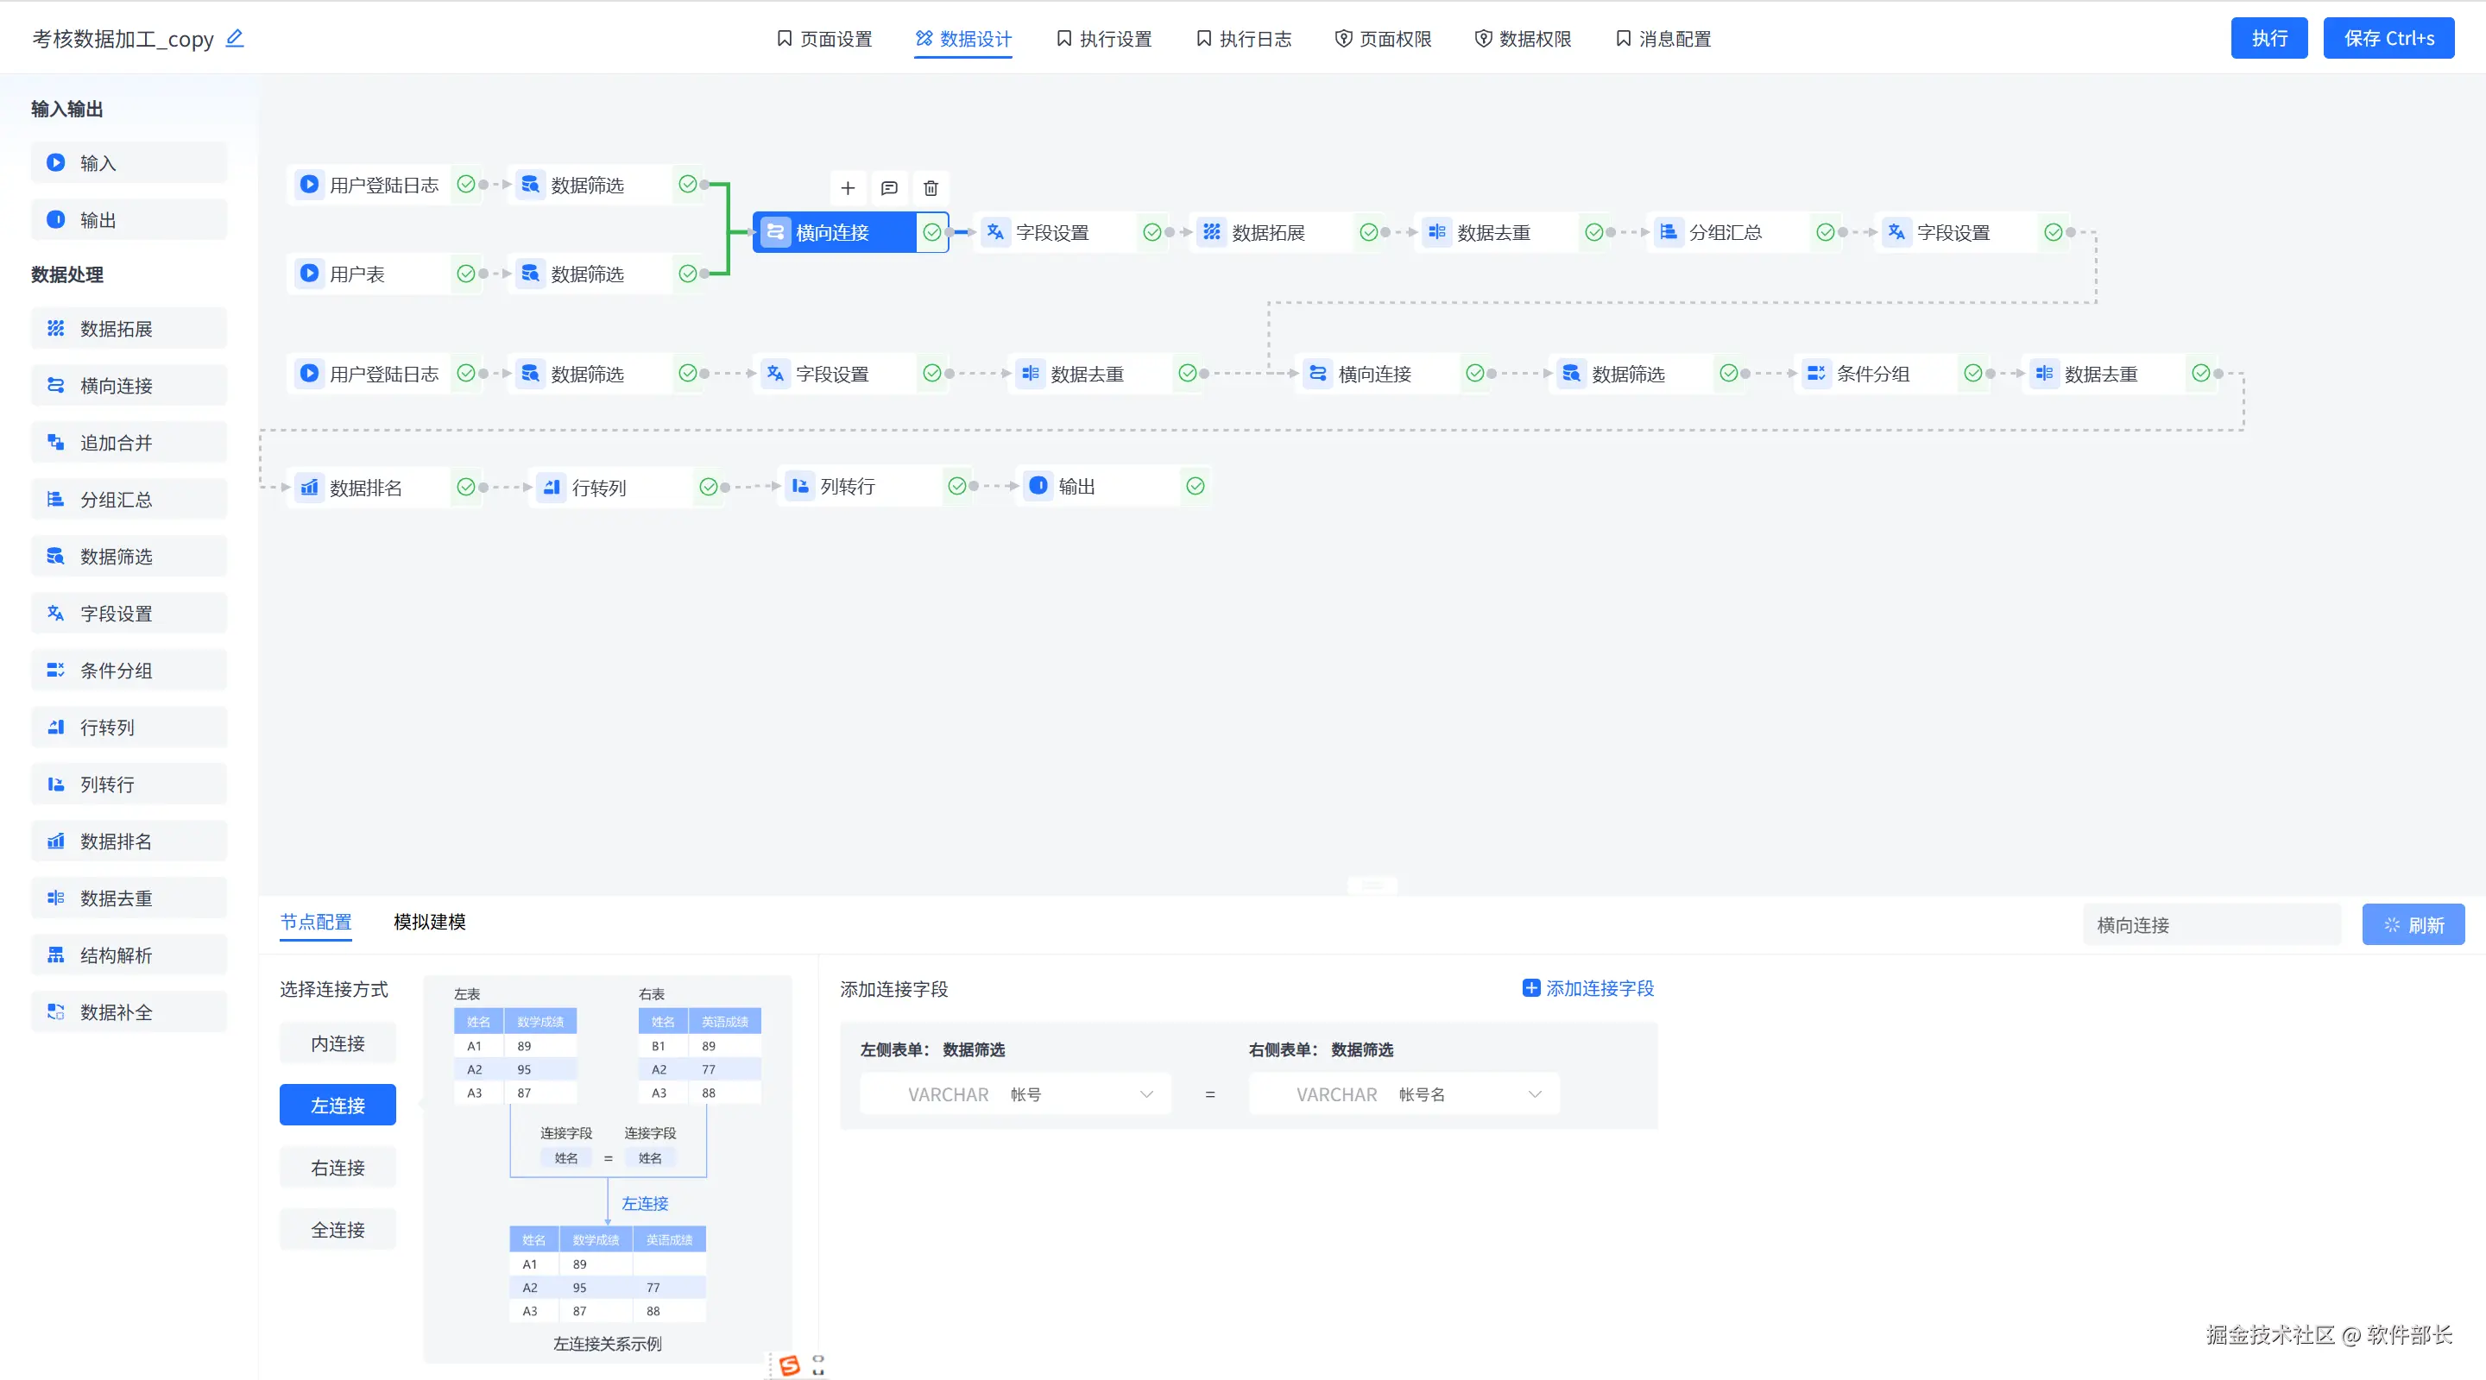Viewport: 2486px width, 1380px height.
Task: Delete the node using the trash icon
Action: click(931, 188)
